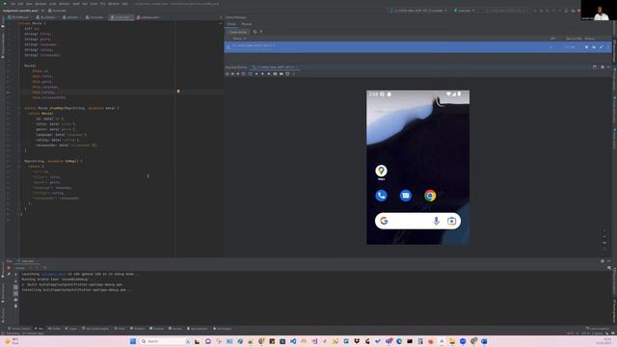Viewport: 617px width, 347px height.
Task: Tap the Google voice search microphone
Action: [436, 221]
